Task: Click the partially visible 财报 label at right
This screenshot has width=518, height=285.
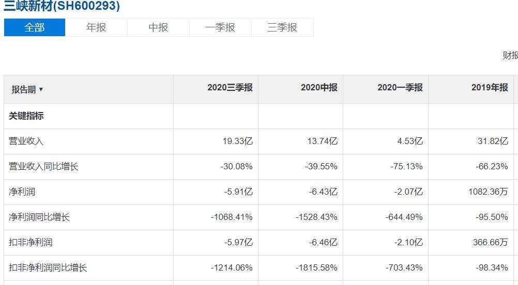Action: click(510, 55)
